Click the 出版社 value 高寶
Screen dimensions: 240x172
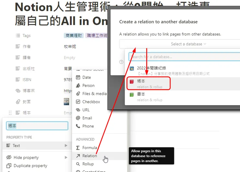coord(68,68)
